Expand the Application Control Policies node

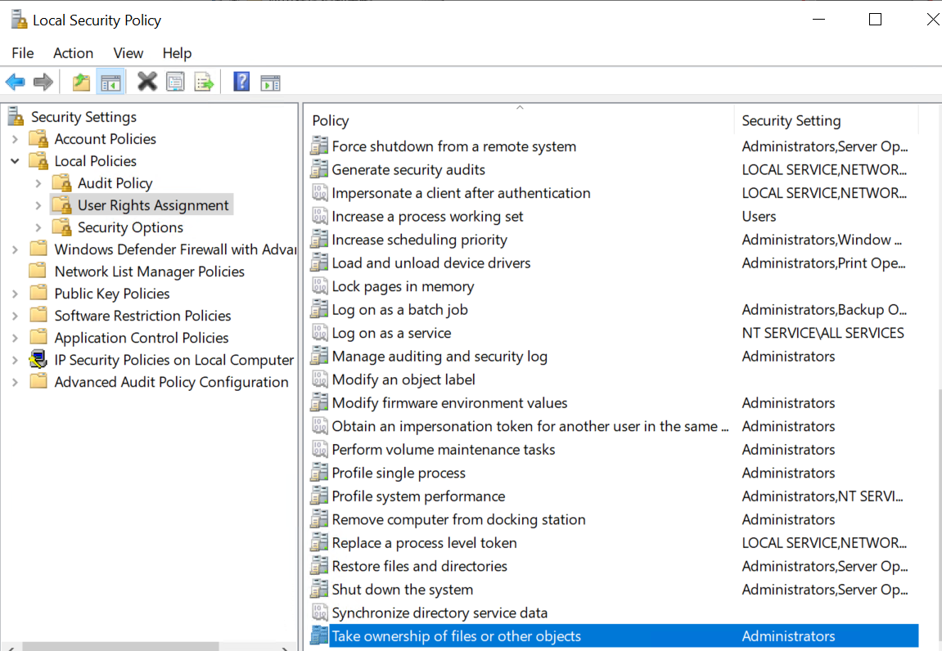15,338
